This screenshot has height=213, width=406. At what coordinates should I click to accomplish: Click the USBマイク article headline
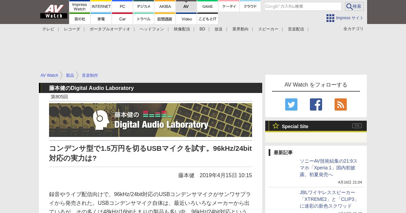click(151, 153)
